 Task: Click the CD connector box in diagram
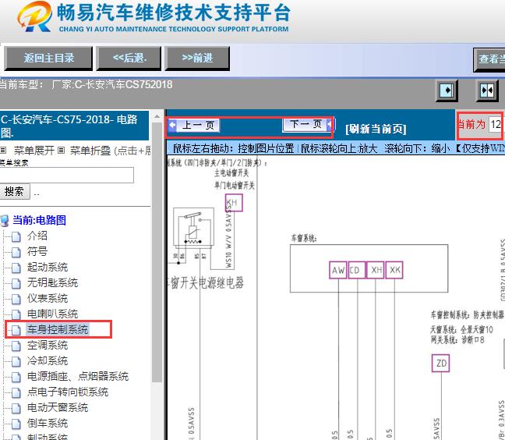(356, 270)
